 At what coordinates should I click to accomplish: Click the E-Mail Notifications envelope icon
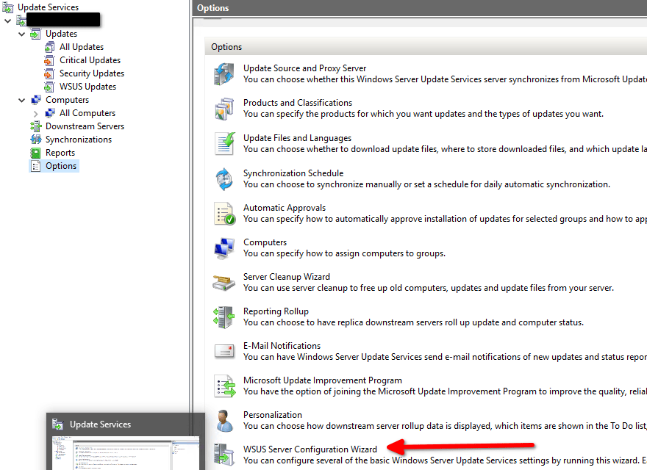click(224, 351)
